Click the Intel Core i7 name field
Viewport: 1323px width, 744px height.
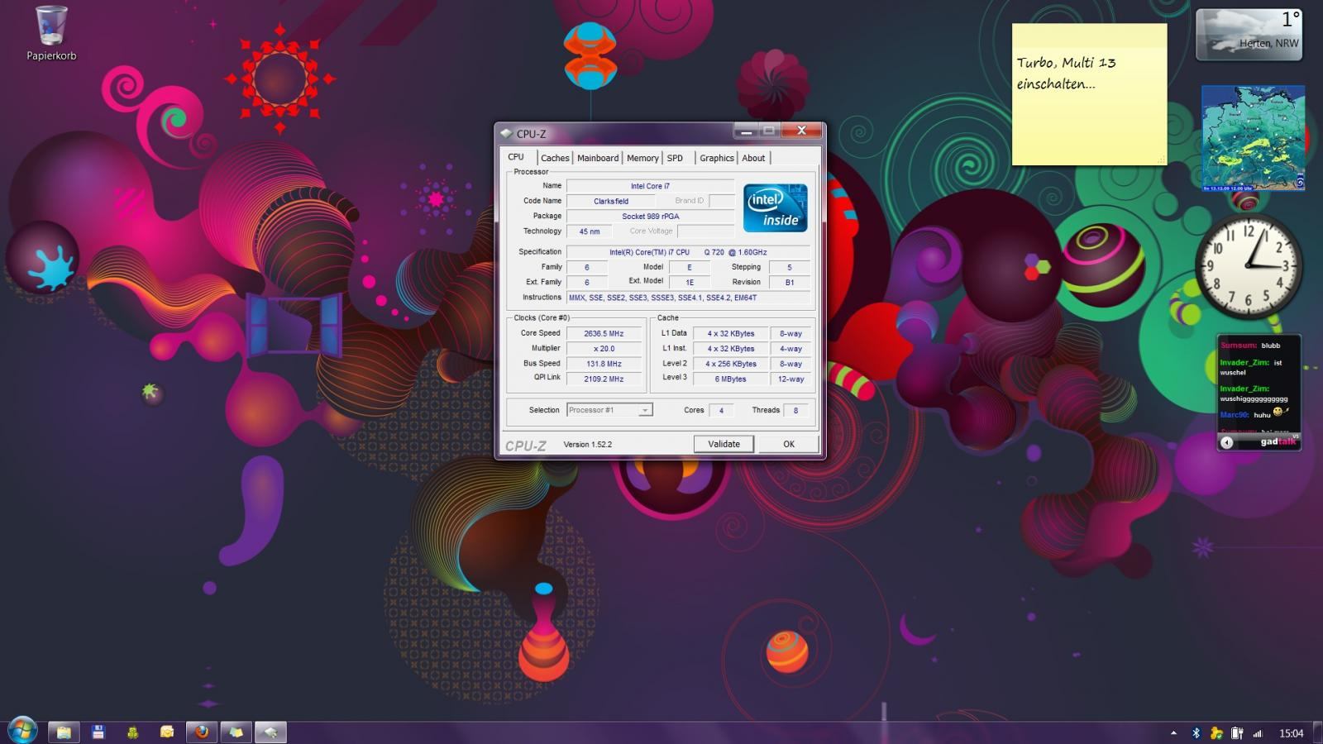coord(650,186)
